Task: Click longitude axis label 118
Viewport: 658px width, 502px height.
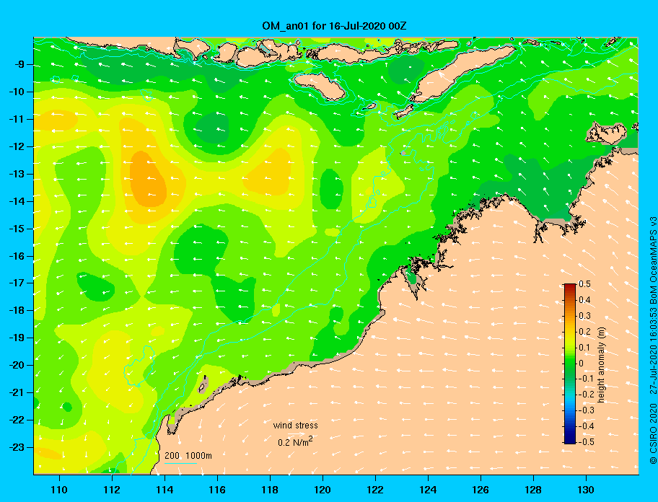Action: [x=270, y=490]
